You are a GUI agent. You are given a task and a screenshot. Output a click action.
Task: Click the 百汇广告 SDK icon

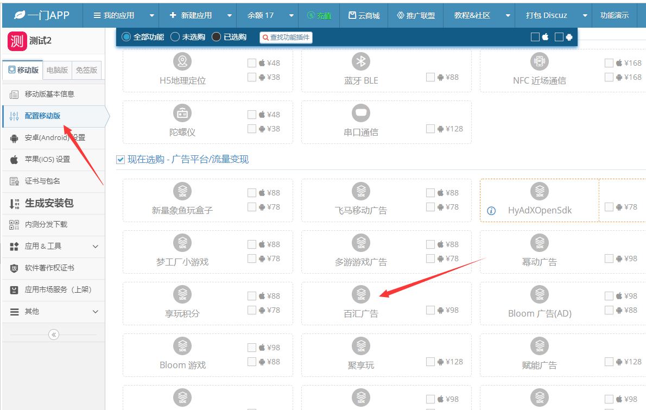click(x=361, y=294)
